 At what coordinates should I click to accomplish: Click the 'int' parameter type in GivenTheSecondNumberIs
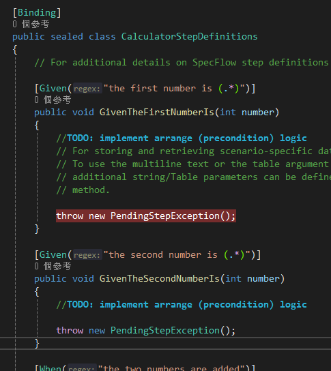(x=233, y=279)
